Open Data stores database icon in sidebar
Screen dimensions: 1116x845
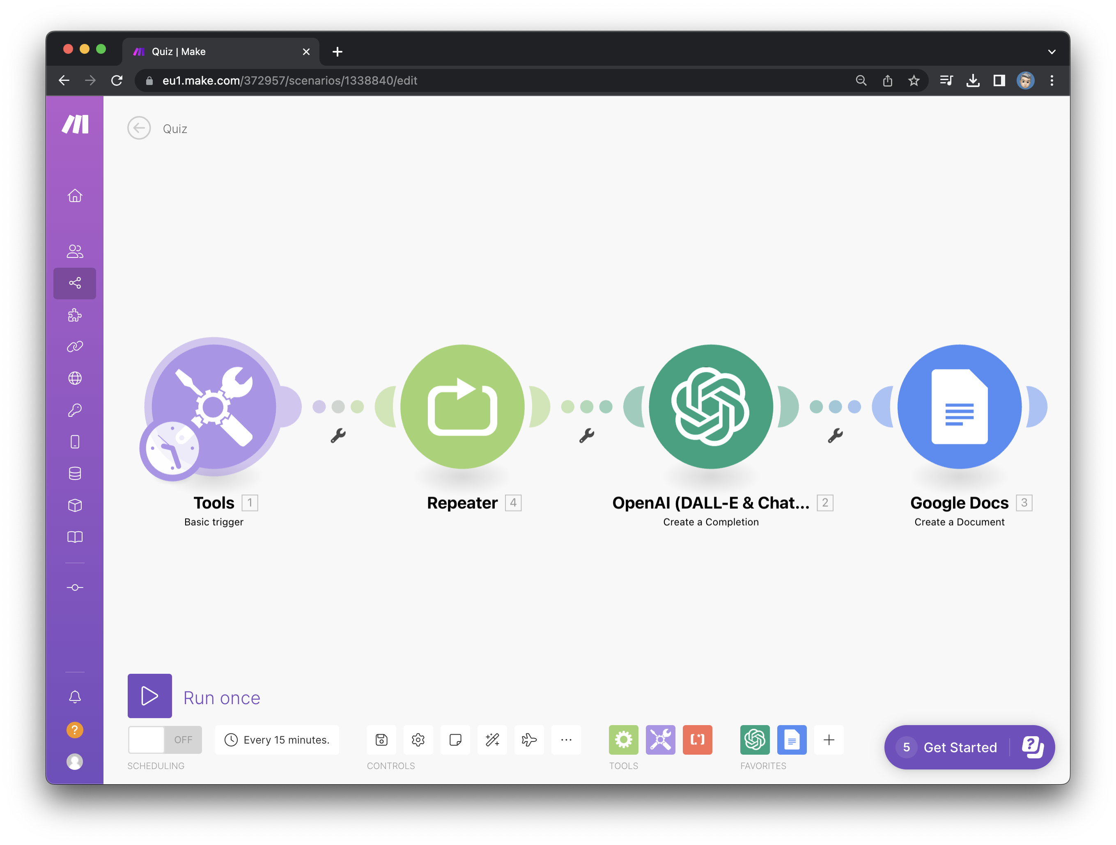tap(75, 473)
